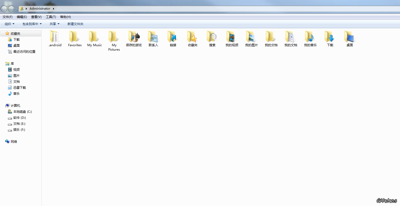Open the 共享 dropdown menu

click(55, 24)
